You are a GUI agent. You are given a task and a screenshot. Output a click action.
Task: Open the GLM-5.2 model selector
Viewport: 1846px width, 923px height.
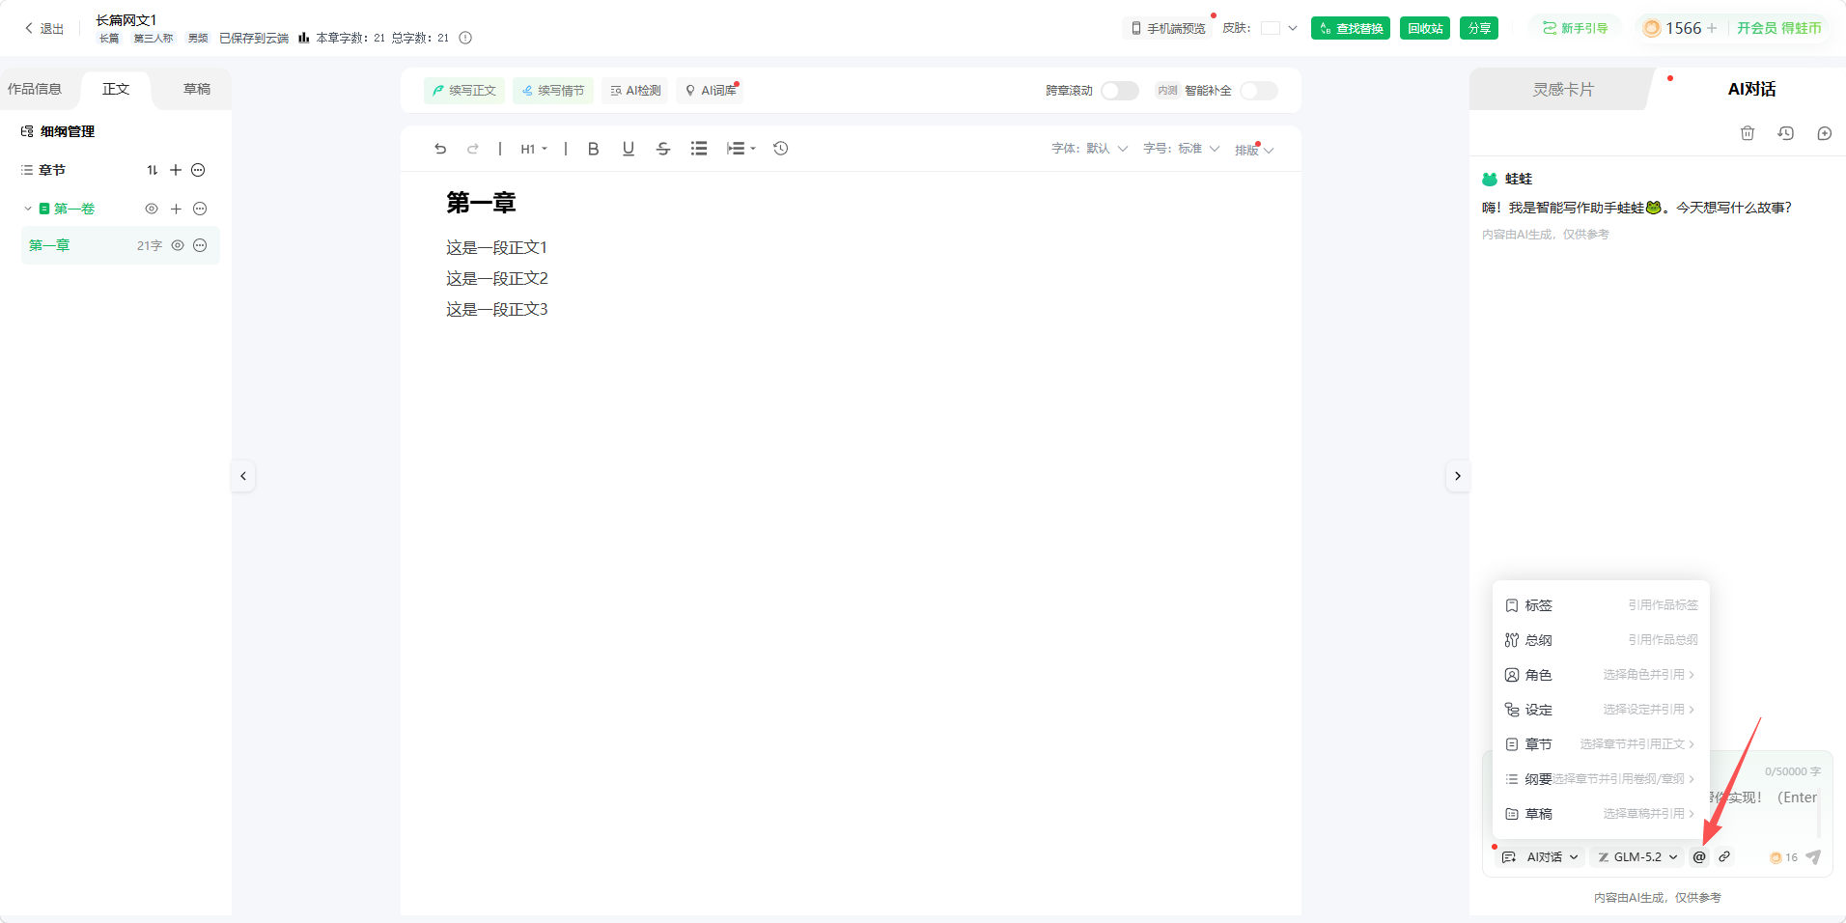pos(1638,857)
